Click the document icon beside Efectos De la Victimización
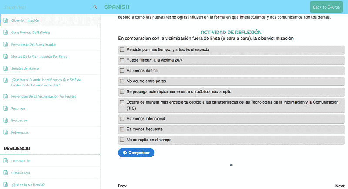Viewport: 348px width, 189px height. click(6, 56)
